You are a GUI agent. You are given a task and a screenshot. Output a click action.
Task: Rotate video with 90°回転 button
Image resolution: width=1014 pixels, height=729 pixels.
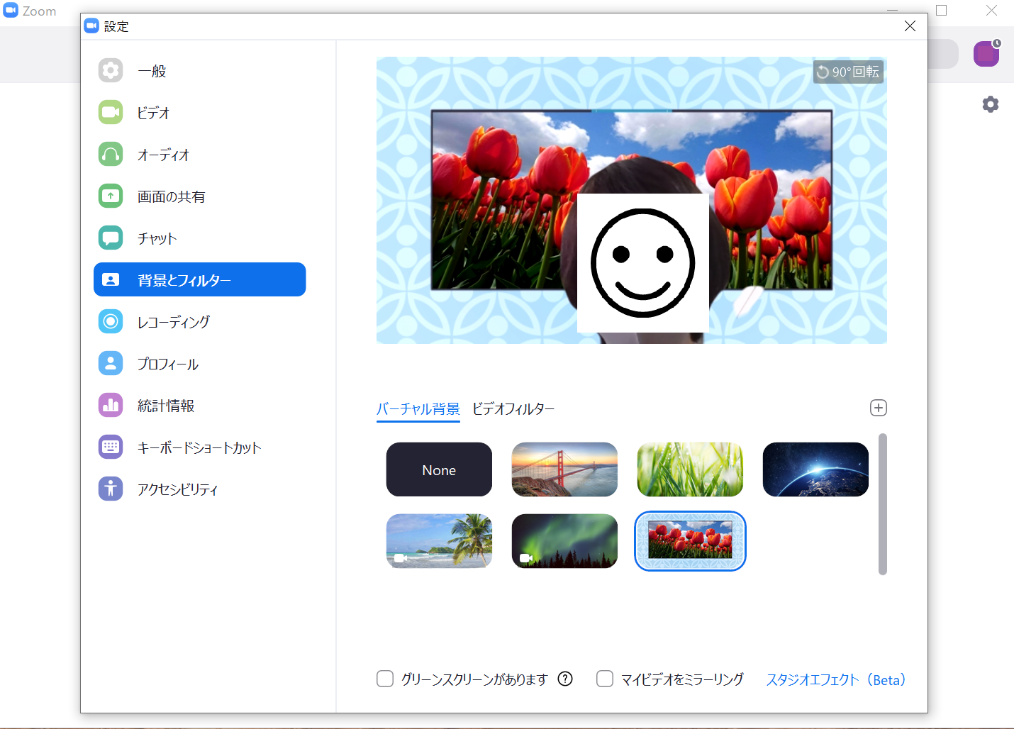(x=848, y=72)
